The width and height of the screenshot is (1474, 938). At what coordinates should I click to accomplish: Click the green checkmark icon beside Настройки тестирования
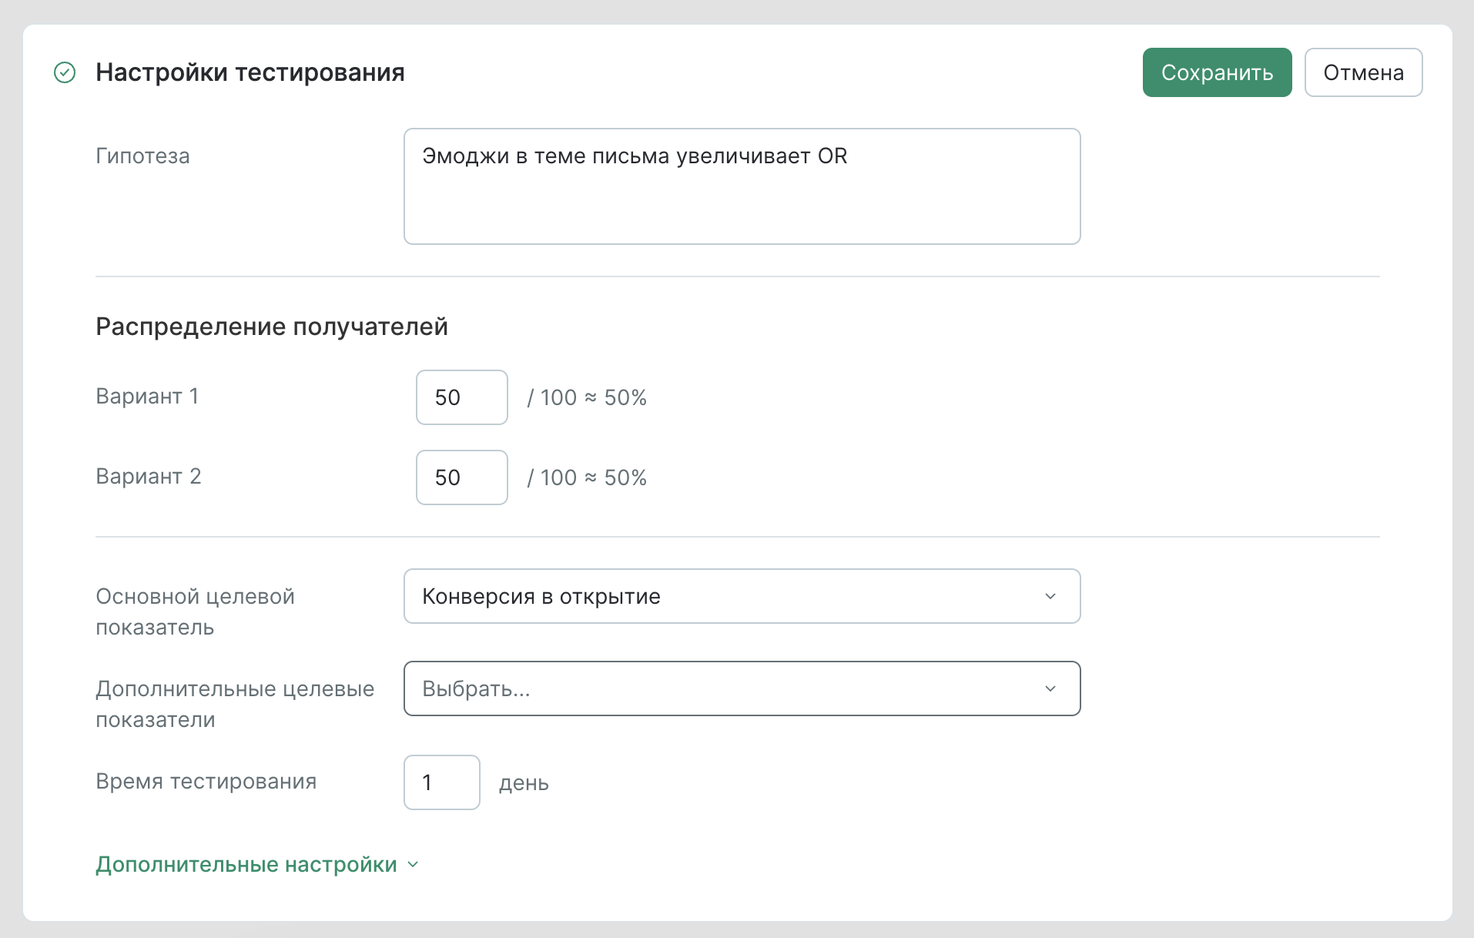click(65, 72)
